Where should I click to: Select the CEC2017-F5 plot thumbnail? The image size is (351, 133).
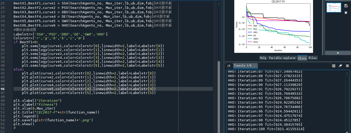coord(334,8)
